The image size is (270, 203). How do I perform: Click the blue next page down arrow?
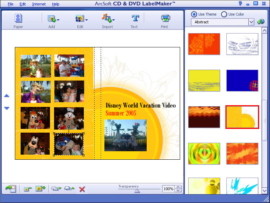(x=6, y=108)
